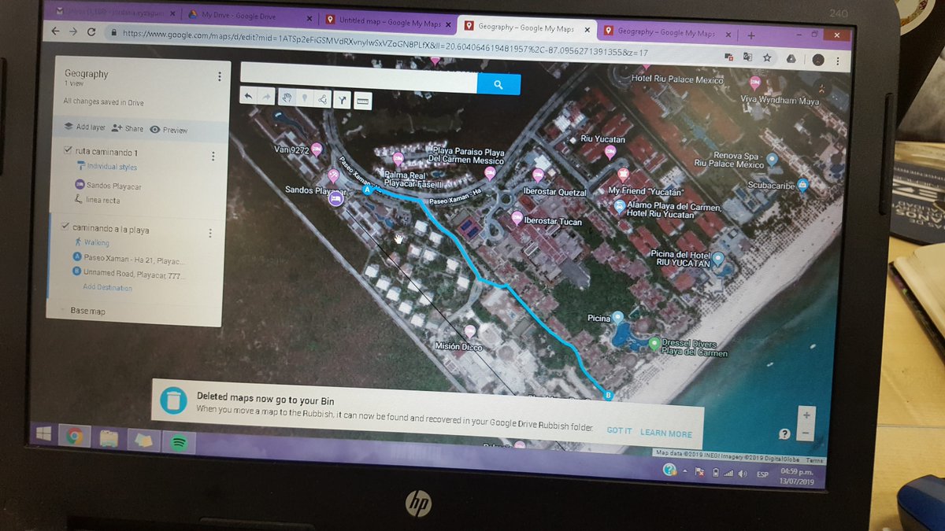Select the Add directions tool
The height and width of the screenshot is (531, 945).
(343, 101)
